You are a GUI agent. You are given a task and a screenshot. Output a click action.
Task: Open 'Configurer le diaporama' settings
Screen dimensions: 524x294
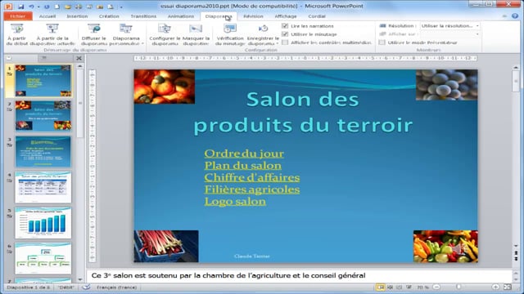(x=165, y=34)
